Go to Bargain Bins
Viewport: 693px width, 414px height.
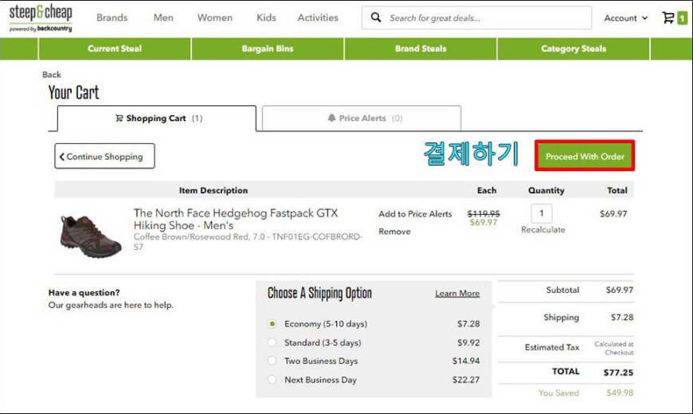pyautogui.click(x=268, y=49)
